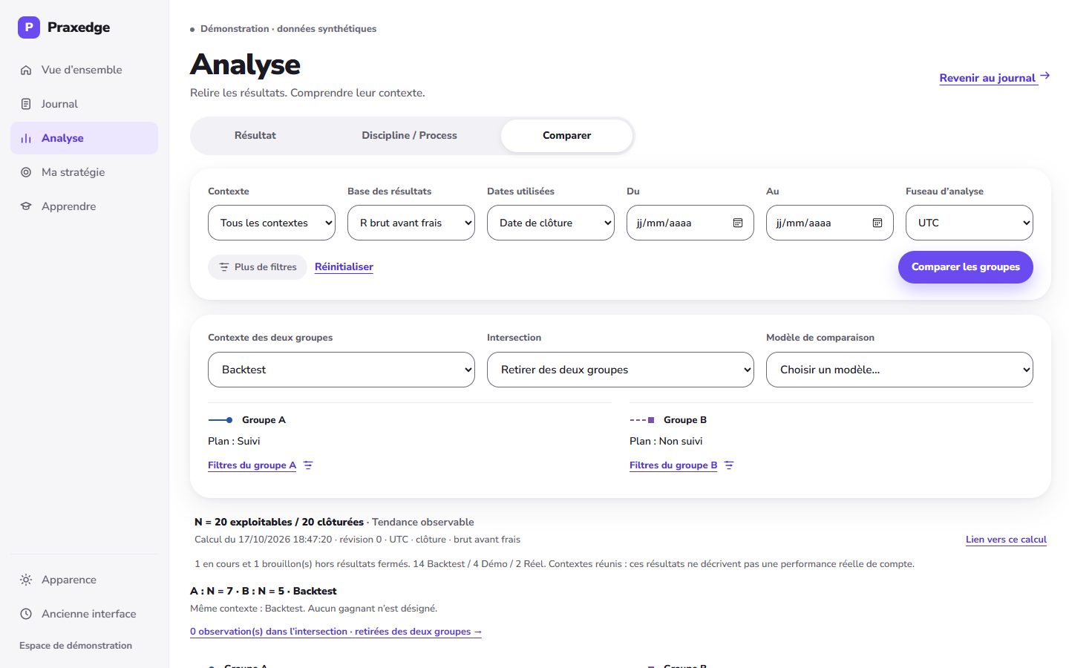The height and width of the screenshot is (668, 1069).
Task: Click filter icon beside Filtres du groupe A
Action: (x=308, y=465)
